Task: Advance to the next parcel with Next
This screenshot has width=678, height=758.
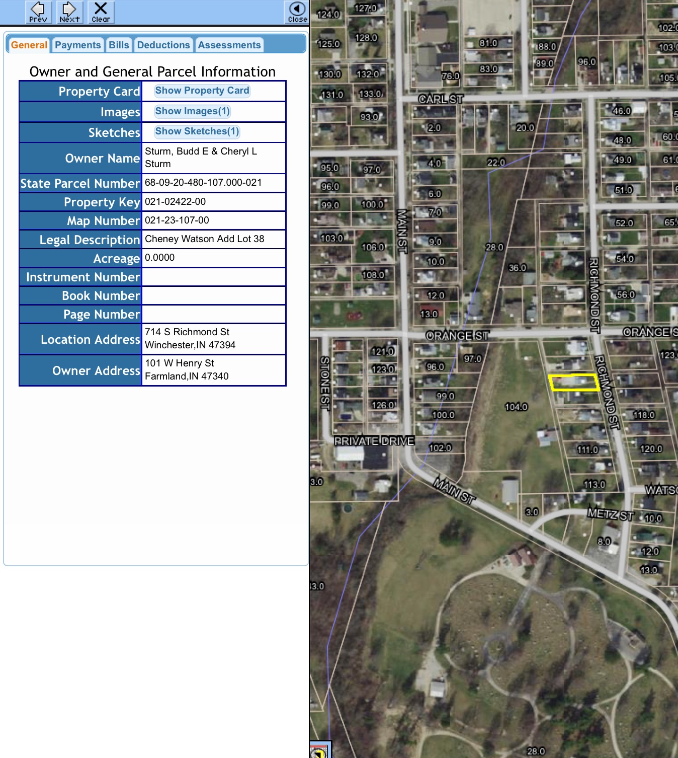Action: (69, 12)
